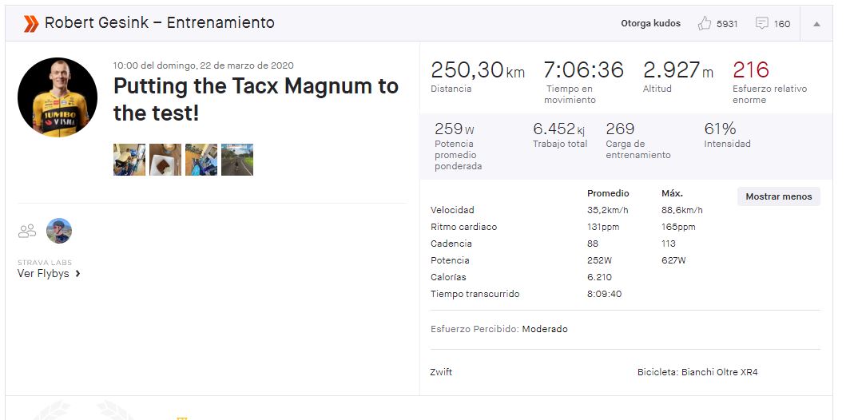This screenshot has height=420, width=850.
Task: Click the Esfuerzo relativo enorme label
Action: coord(770,94)
